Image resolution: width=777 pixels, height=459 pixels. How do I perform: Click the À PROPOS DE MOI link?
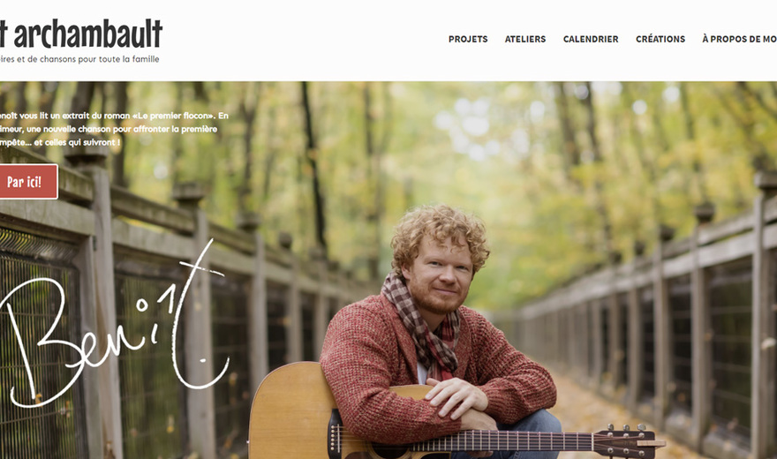739,39
